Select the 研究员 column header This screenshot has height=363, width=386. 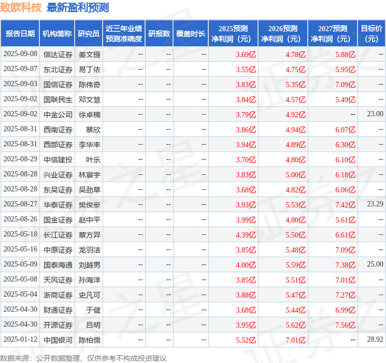pos(89,34)
